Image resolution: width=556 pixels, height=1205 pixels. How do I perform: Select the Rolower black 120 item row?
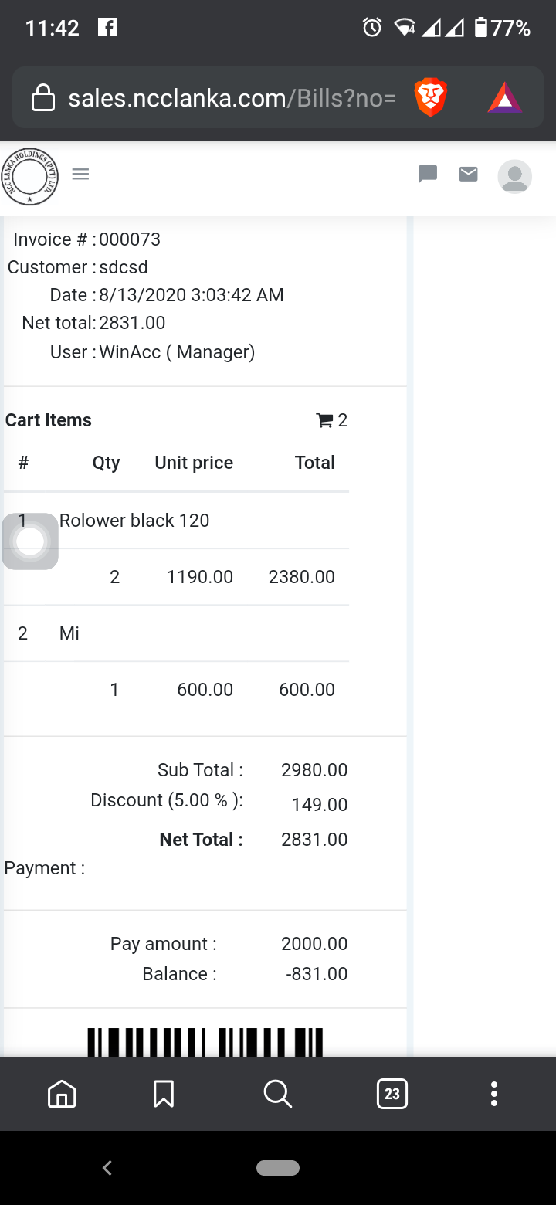134,521
